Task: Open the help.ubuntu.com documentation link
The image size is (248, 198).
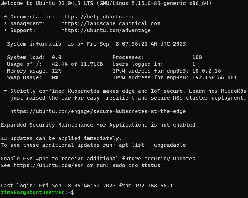Action: 98,17
